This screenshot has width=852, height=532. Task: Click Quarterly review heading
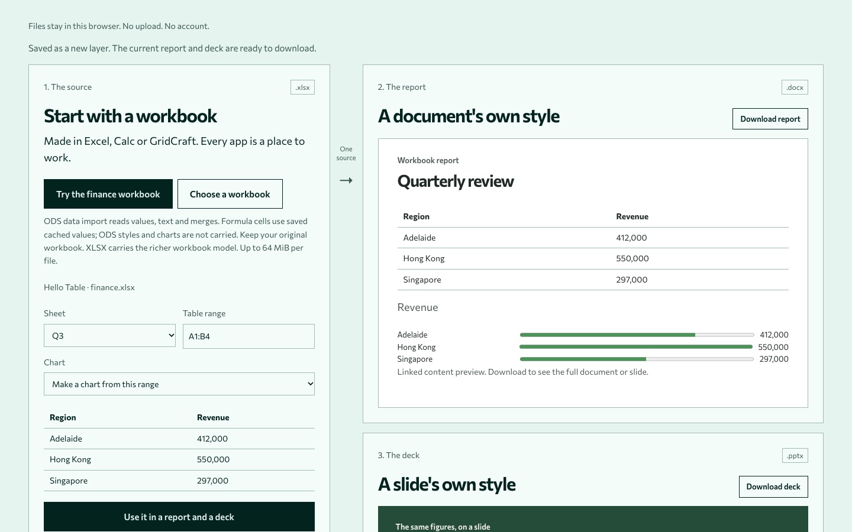coord(456,181)
